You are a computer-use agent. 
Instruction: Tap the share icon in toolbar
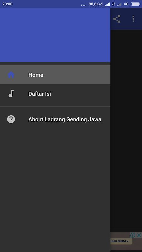[x=117, y=19]
